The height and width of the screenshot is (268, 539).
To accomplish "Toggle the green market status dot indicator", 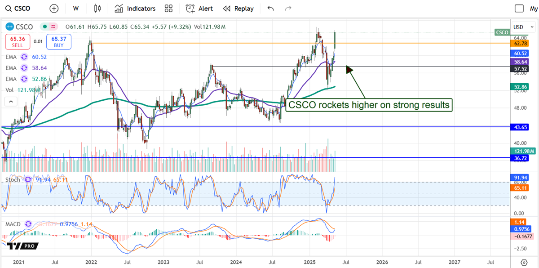I will 44,27.
